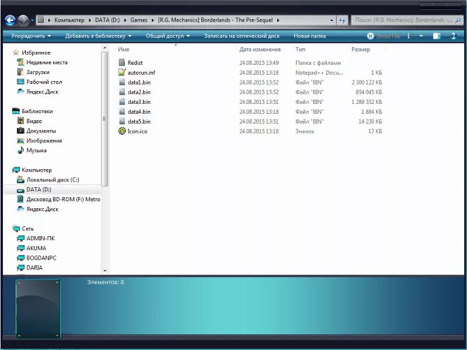Open Дисковод BD-ROM (F:) Metro
The height and width of the screenshot is (350, 467).
(x=58, y=199)
